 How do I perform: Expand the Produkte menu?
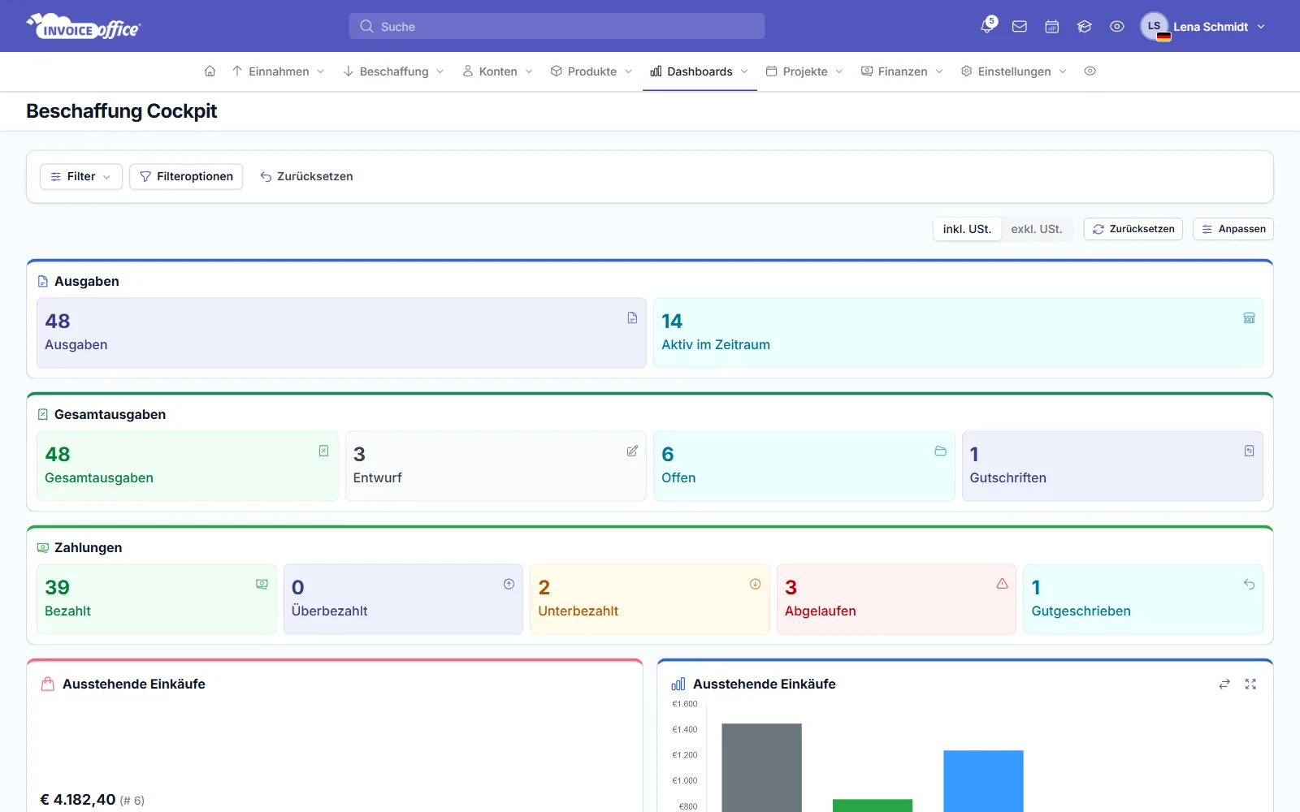591,71
